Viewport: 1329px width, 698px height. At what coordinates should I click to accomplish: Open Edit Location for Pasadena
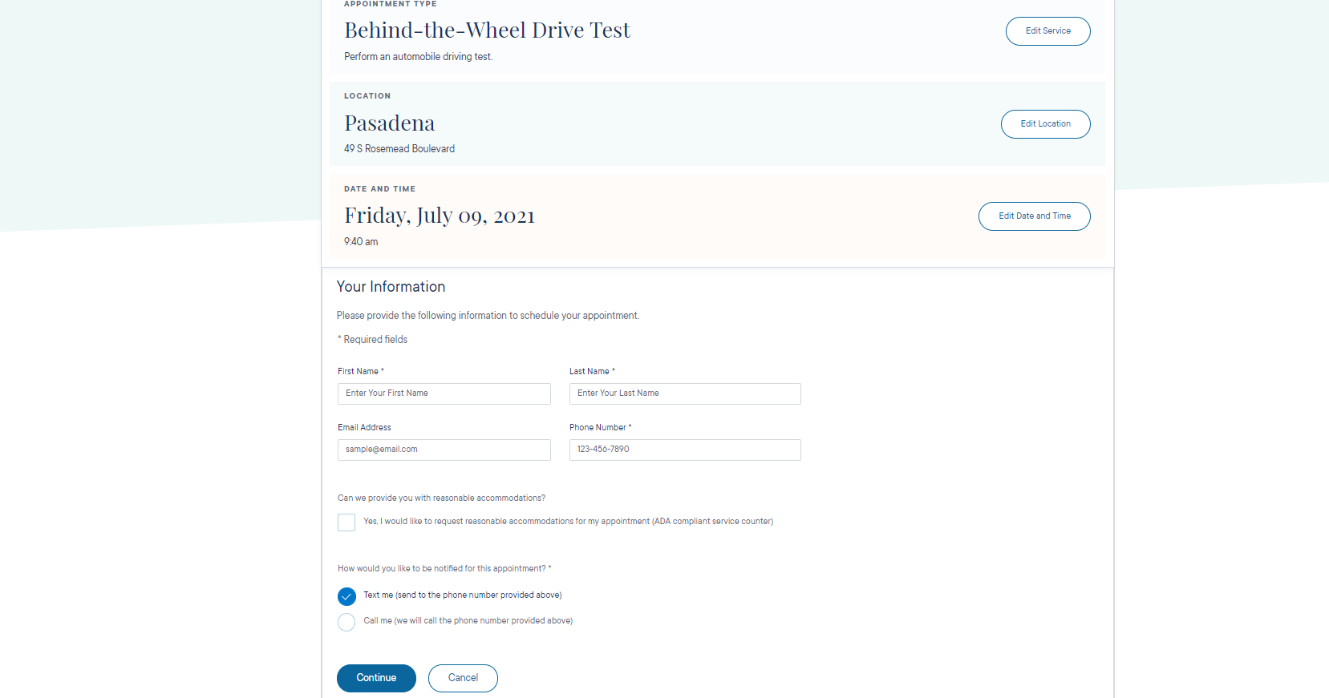coord(1045,124)
